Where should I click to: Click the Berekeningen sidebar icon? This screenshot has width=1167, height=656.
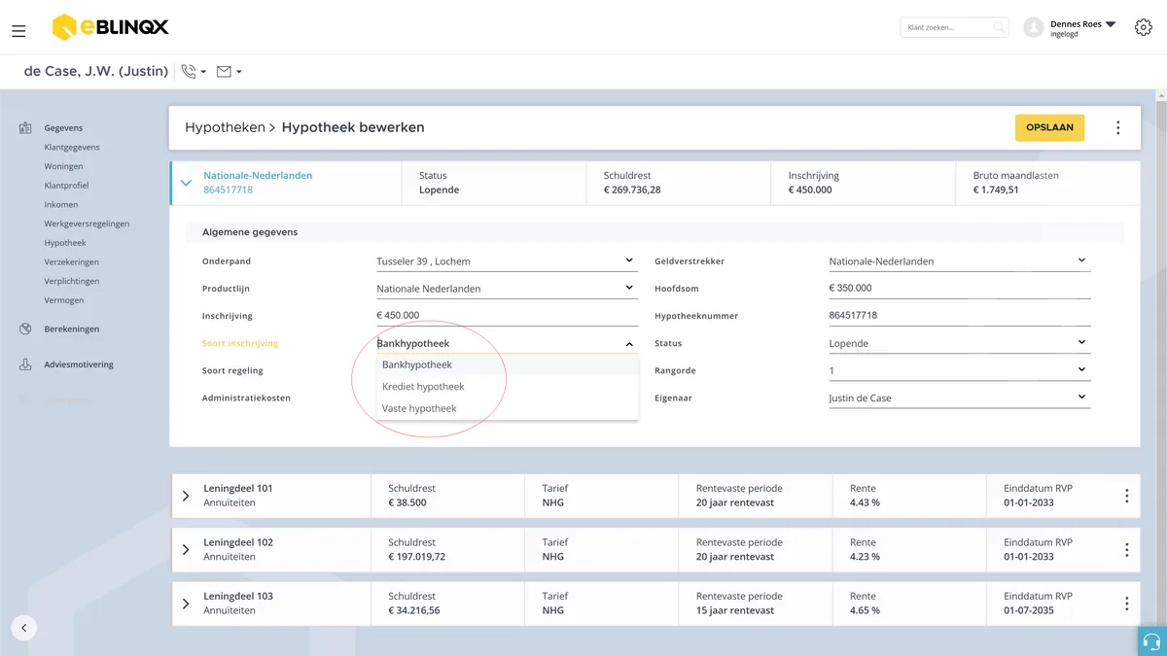(25, 329)
